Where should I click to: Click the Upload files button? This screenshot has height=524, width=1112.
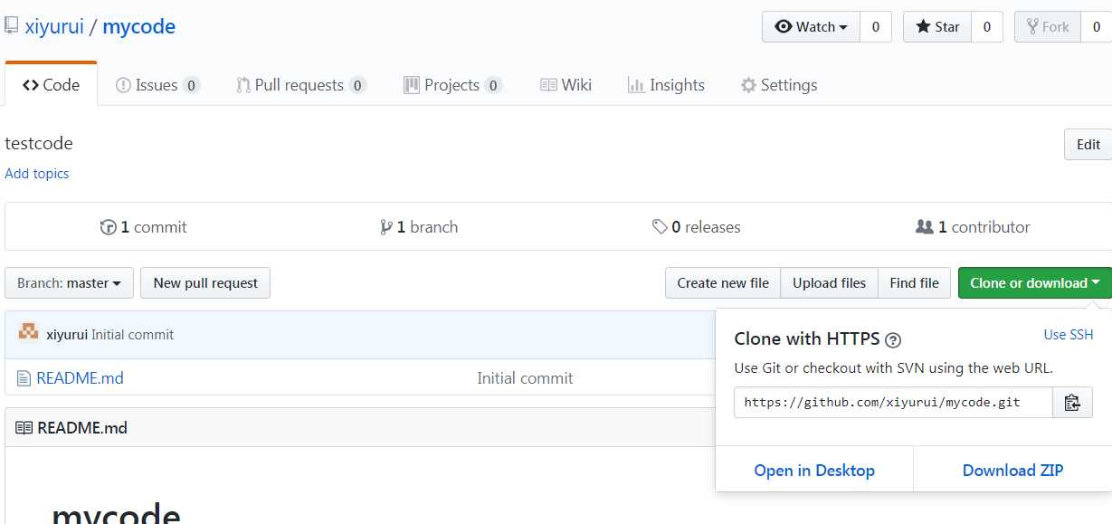coord(829,283)
